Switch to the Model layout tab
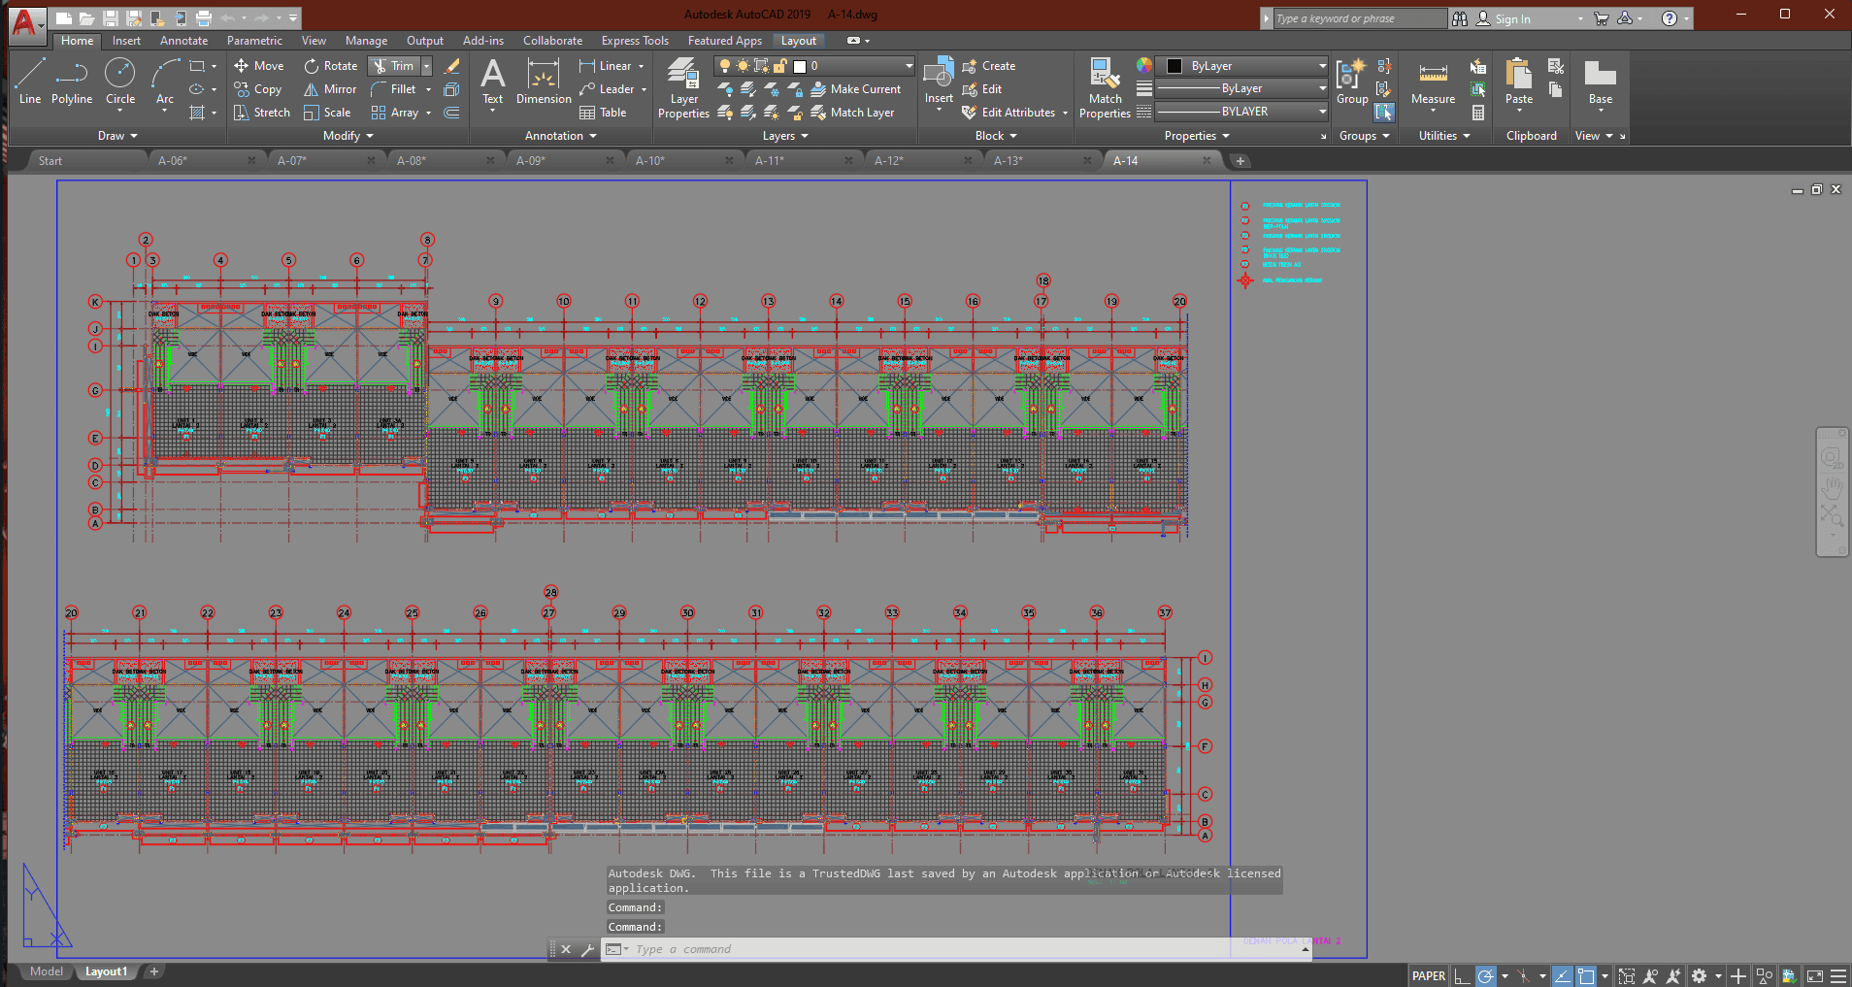The image size is (1852, 987). (46, 971)
